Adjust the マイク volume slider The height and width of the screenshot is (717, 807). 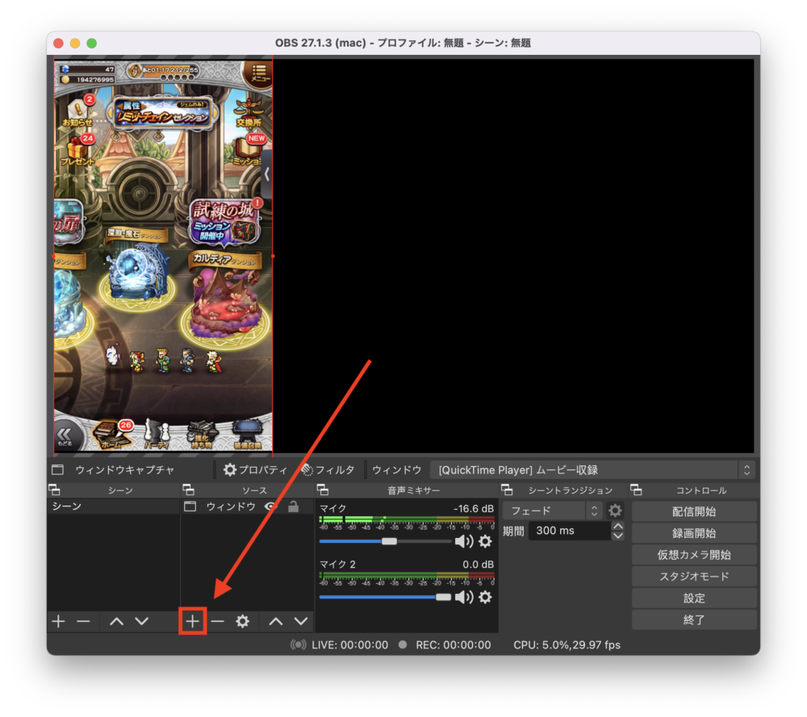(x=389, y=541)
